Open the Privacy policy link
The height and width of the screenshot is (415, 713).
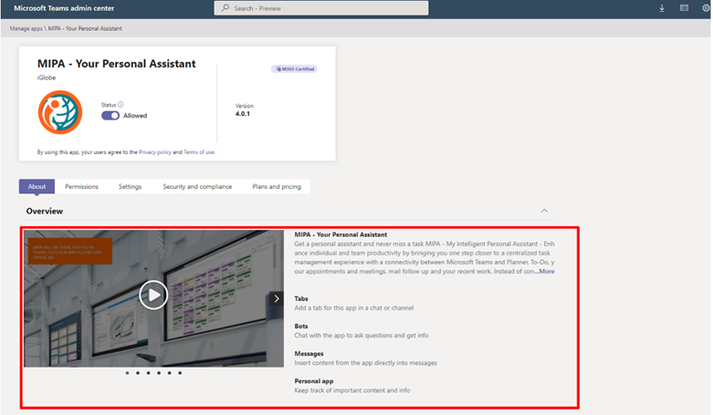coord(155,152)
